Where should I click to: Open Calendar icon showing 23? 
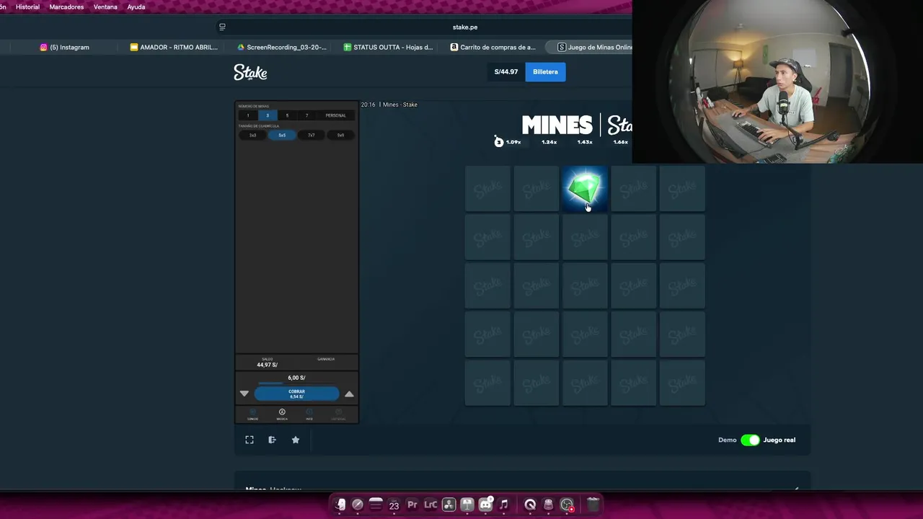click(394, 505)
